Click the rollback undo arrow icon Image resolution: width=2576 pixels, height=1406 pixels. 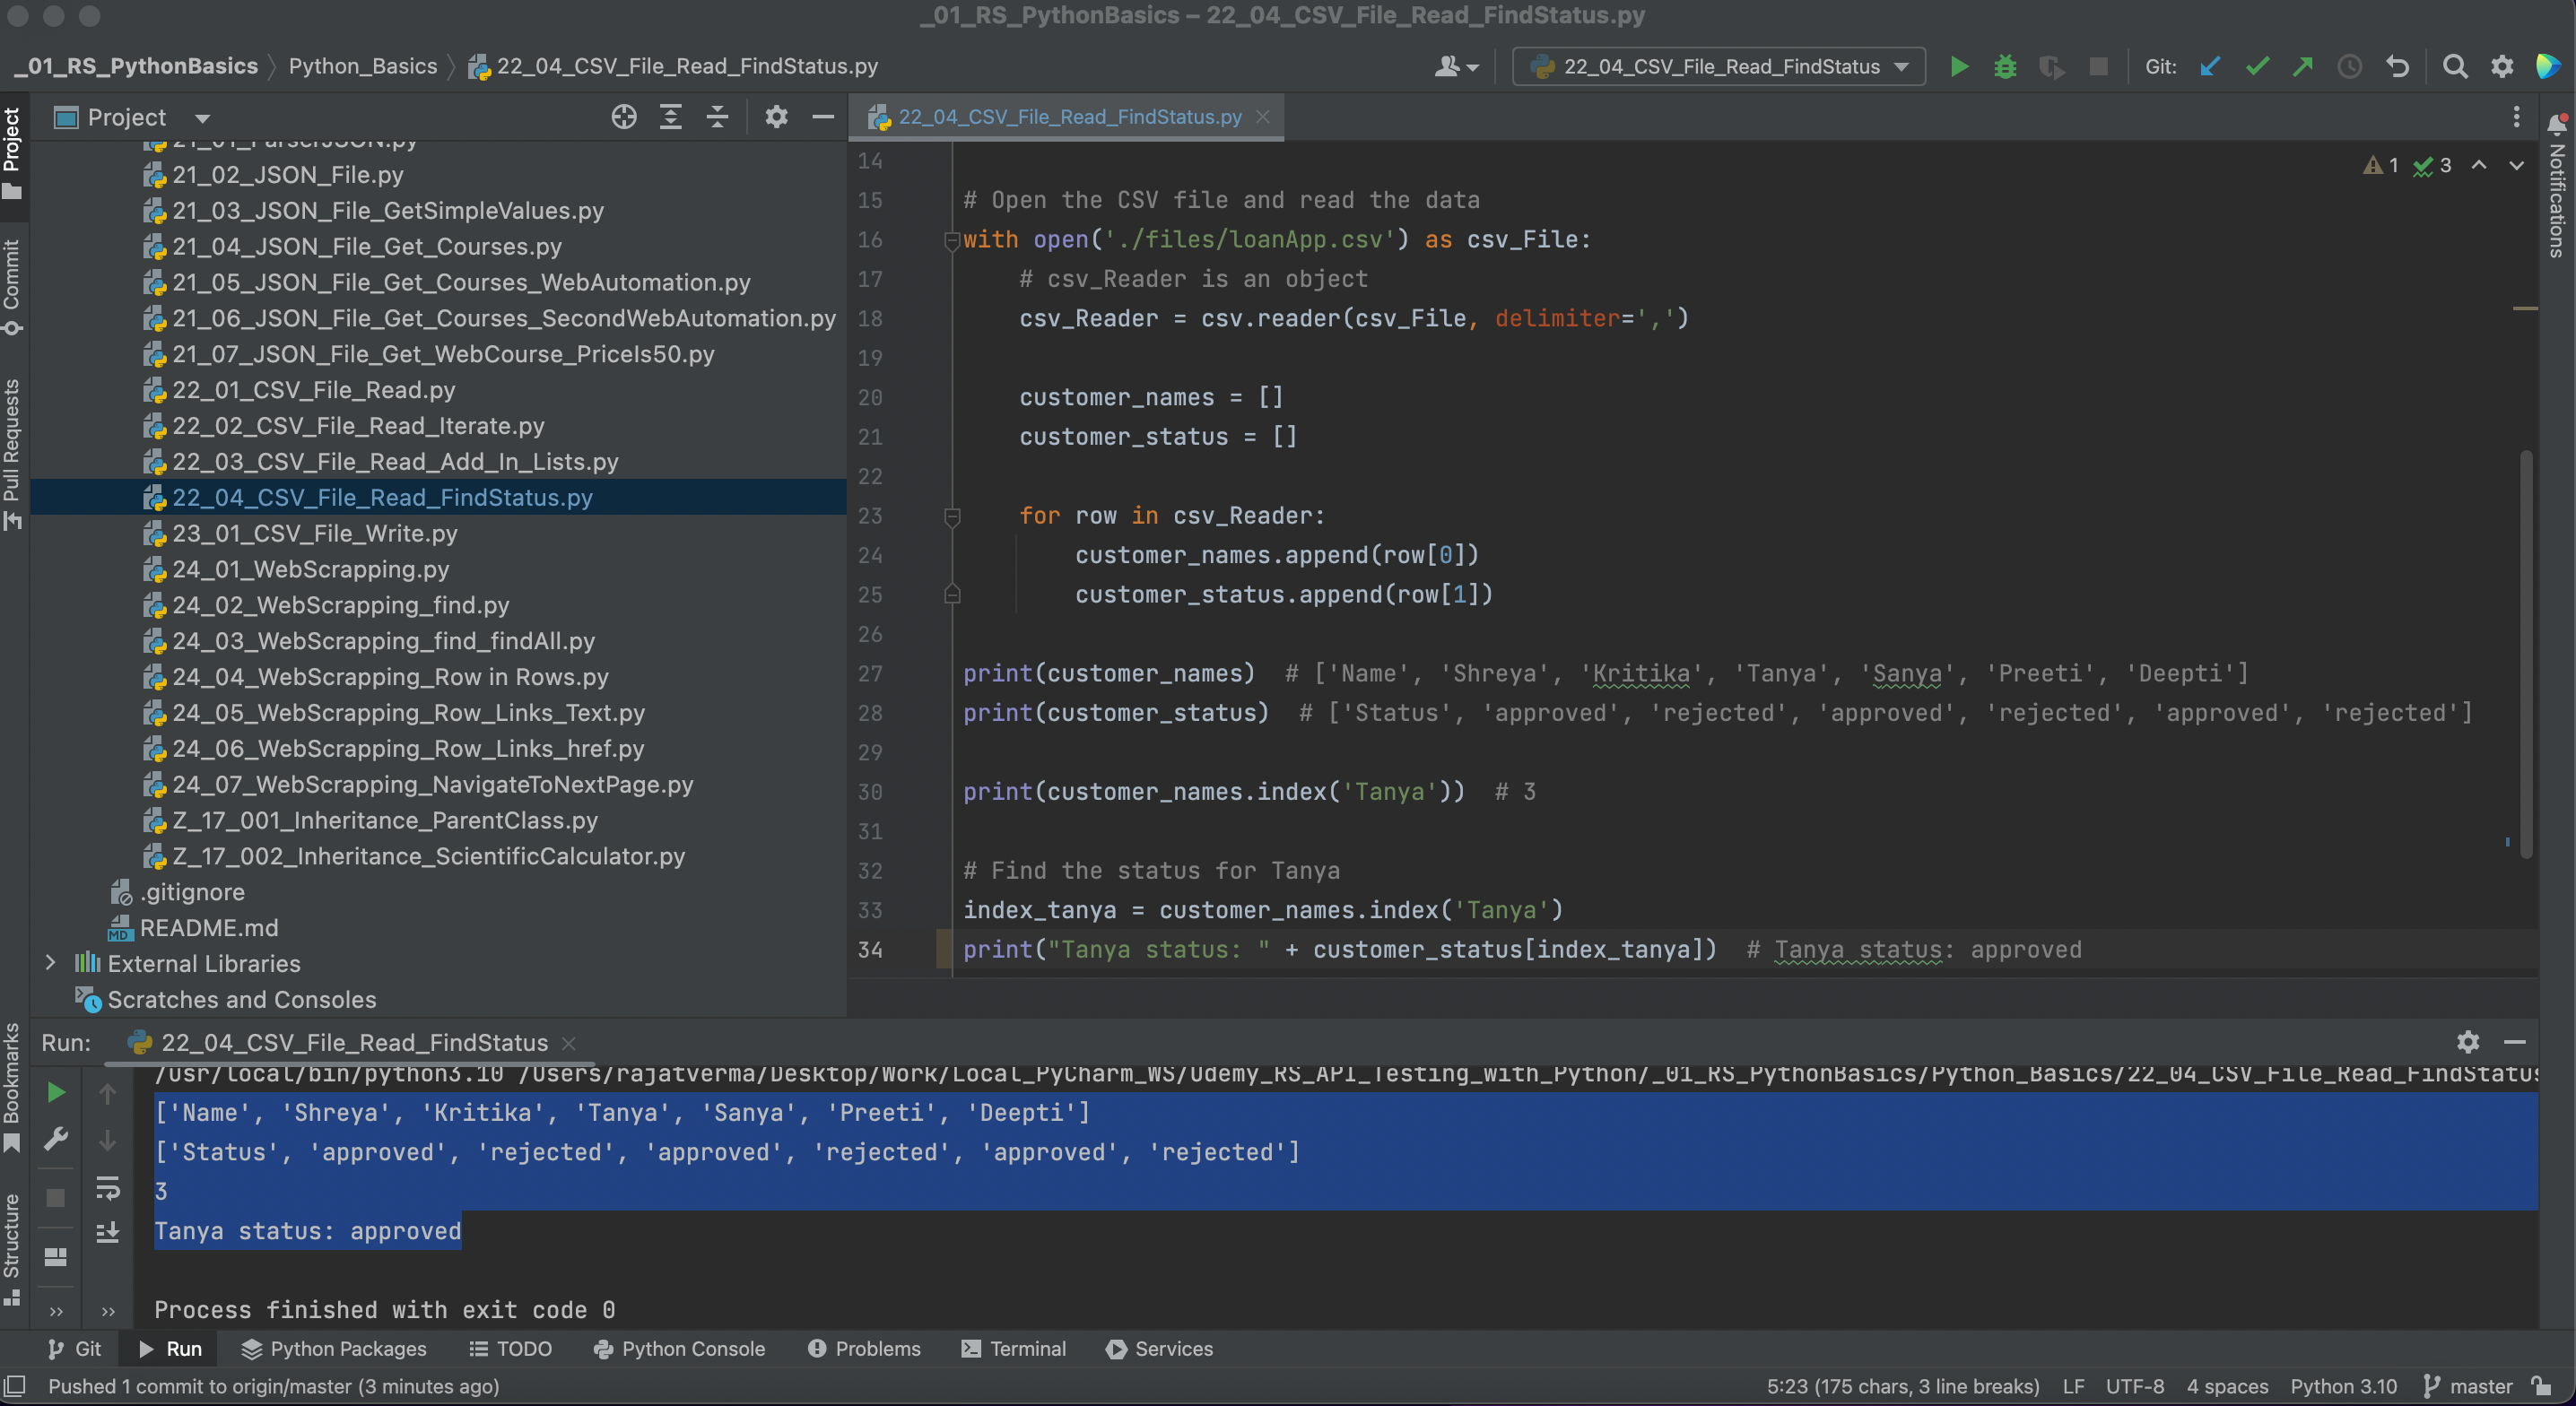[x=2397, y=67]
